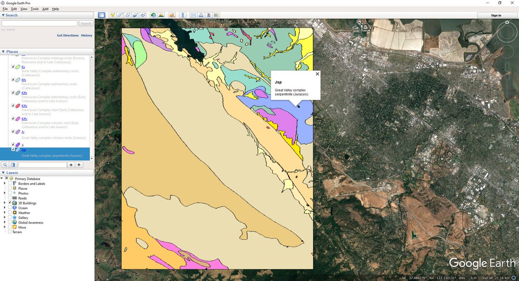The image size is (519, 281).
Task: Toggle the KJfc chert layer checkbox
Action: click(x=13, y=106)
